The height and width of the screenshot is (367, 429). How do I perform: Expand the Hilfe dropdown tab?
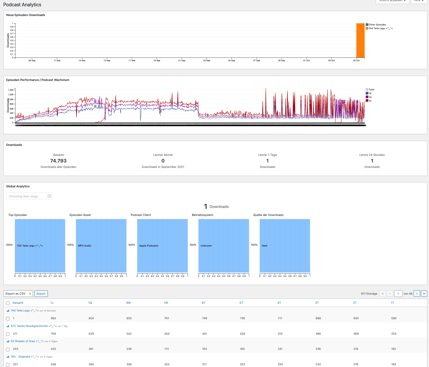pos(419,1)
